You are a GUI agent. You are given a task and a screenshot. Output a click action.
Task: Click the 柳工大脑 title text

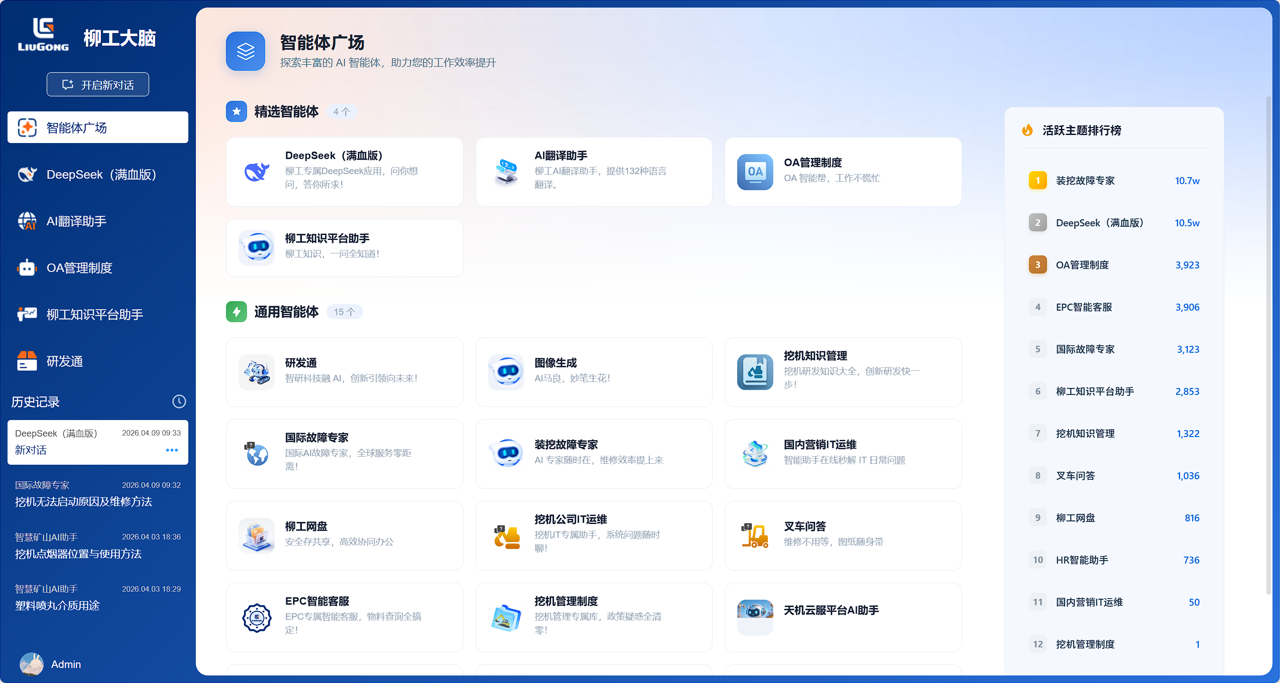(x=120, y=38)
